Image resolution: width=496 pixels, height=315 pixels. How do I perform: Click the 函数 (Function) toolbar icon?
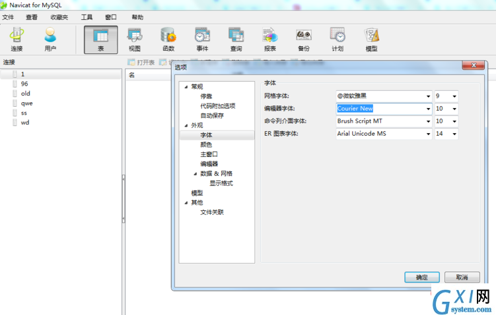point(168,40)
